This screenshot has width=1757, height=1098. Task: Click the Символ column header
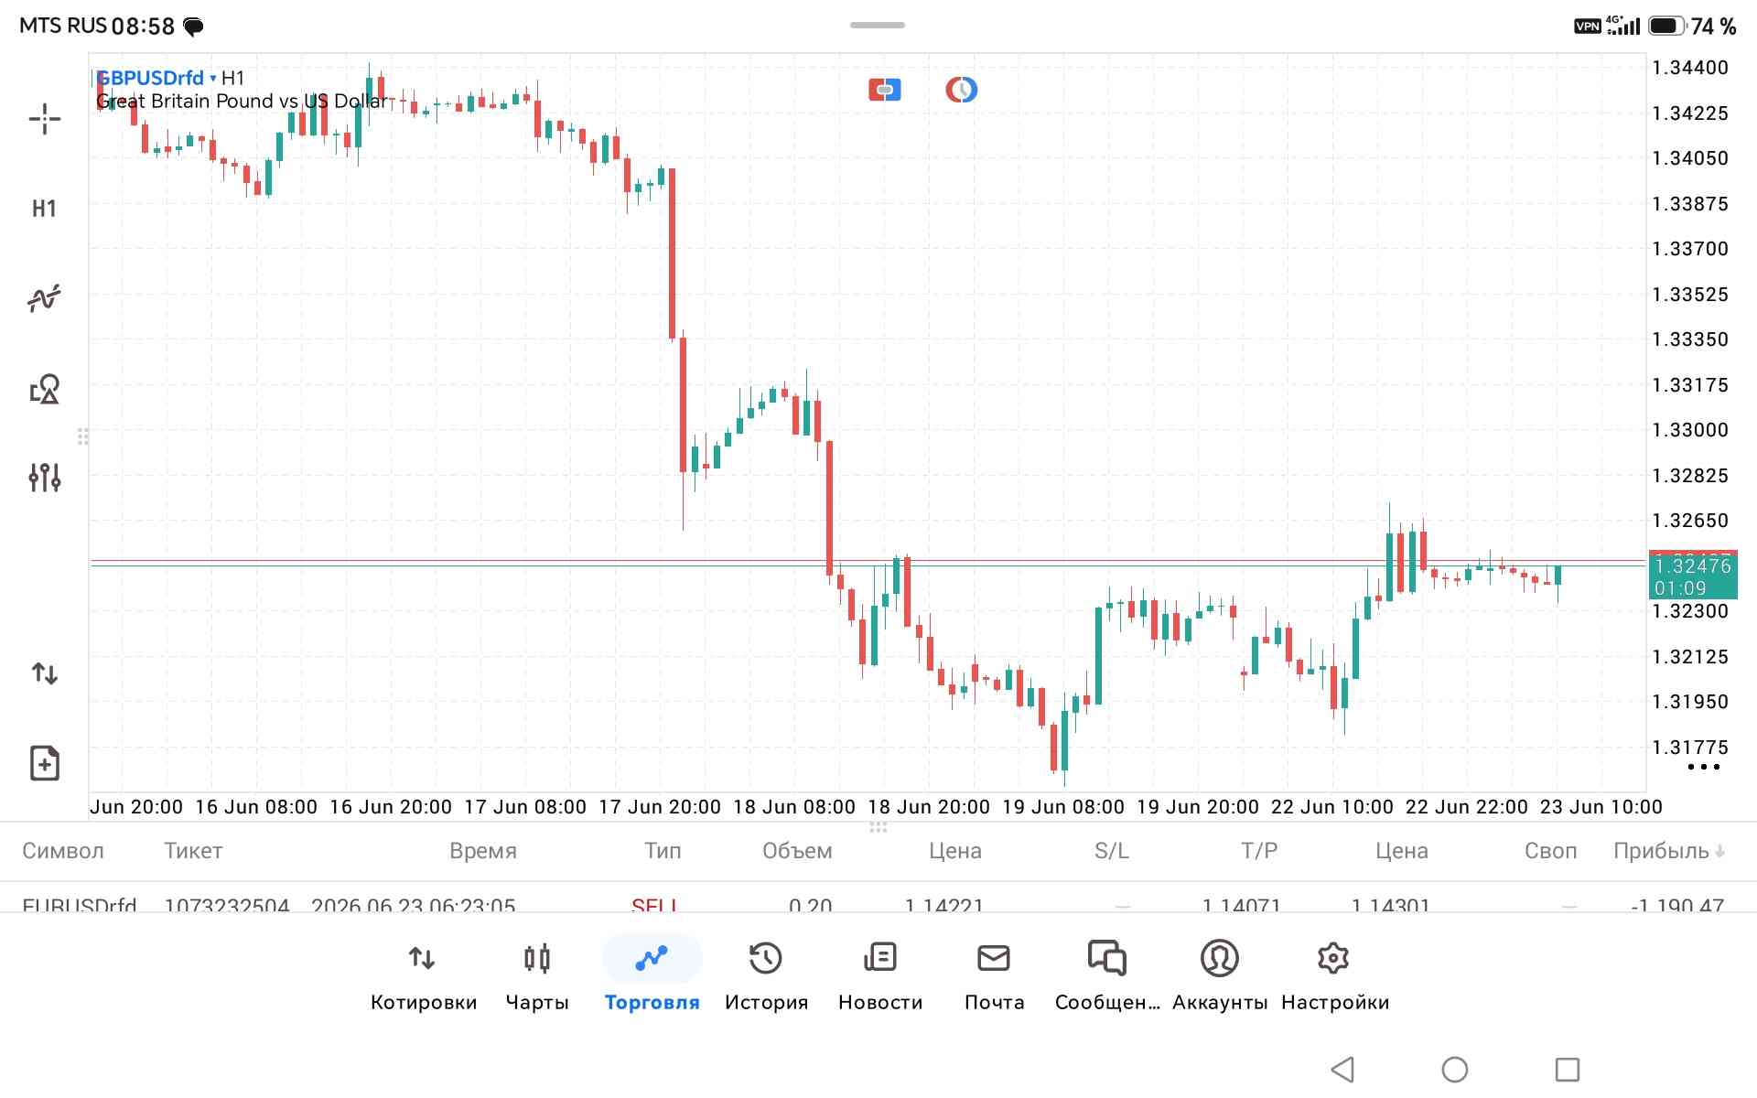coord(63,851)
